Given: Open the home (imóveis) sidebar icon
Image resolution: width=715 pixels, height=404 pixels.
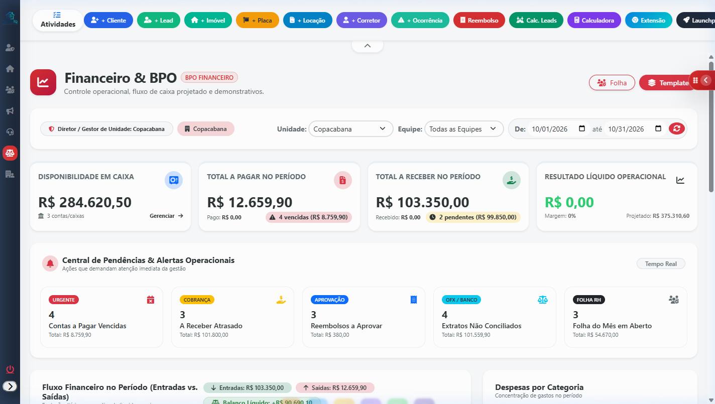Looking at the screenshot, I should click(10, 69).
